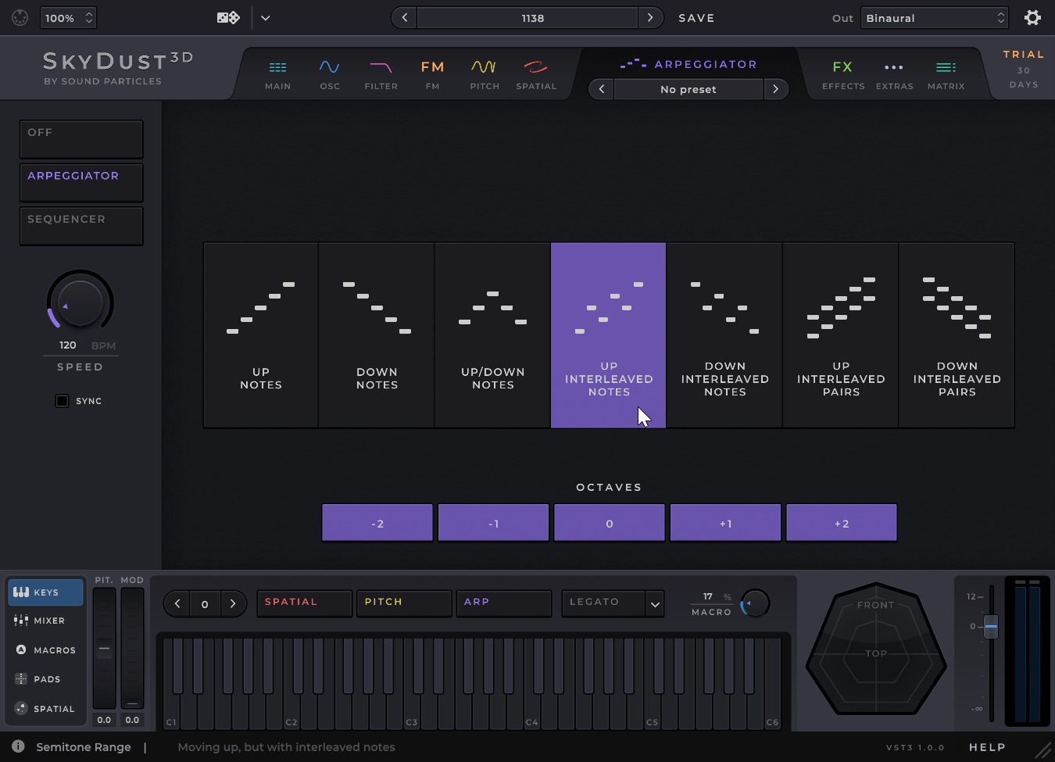
Task: Click the No preset name field
Action: coord(688,89)
